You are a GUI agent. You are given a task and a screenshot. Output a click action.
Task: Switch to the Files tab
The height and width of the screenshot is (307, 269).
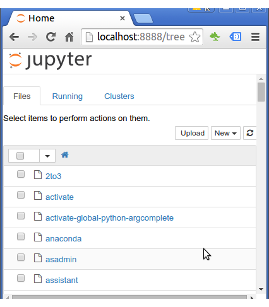click(22, 96)
